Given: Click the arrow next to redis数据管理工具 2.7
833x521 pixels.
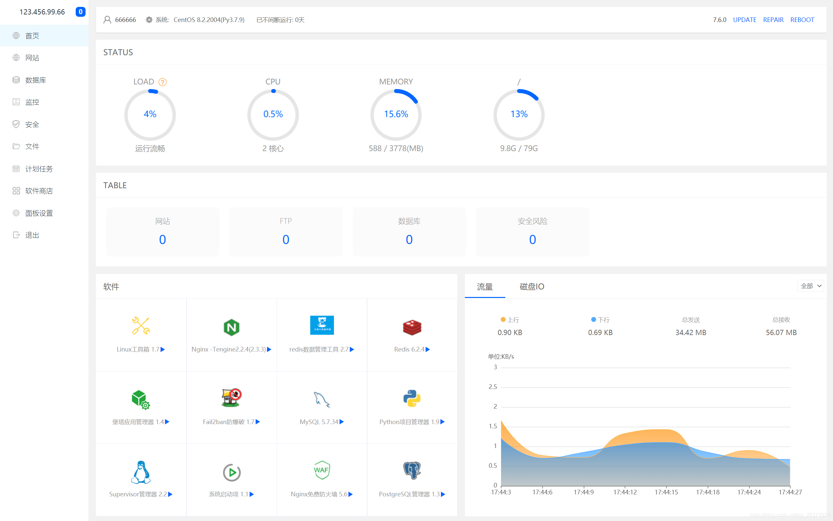Looking at the screenshot, I should (352, 350).
